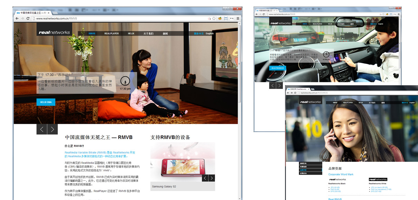Click the back arrow in the Resources window
This screenshot has width=418, height=200.
point(288,93)
